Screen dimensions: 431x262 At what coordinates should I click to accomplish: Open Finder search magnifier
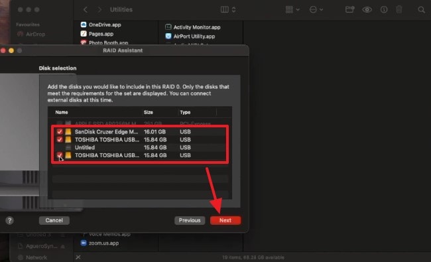click(421, 10)
